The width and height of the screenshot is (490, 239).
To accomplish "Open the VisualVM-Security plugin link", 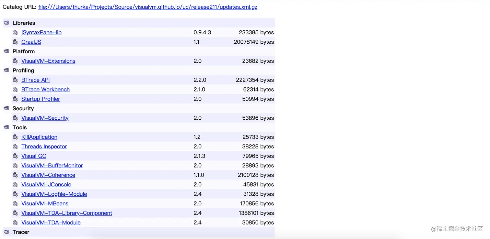I will (45, 118).
